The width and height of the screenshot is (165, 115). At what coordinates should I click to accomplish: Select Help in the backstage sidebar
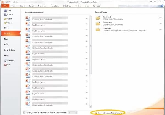coord(6,56)
